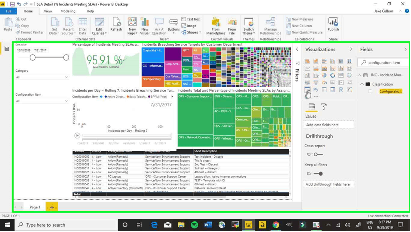The width and height of the screenshot is (411, 232).
Task: Open the Shapes dropdown
Action: coord(191,32)
